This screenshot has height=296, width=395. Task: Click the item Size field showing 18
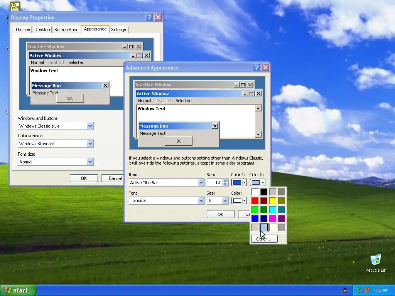(x=214, y=182)
